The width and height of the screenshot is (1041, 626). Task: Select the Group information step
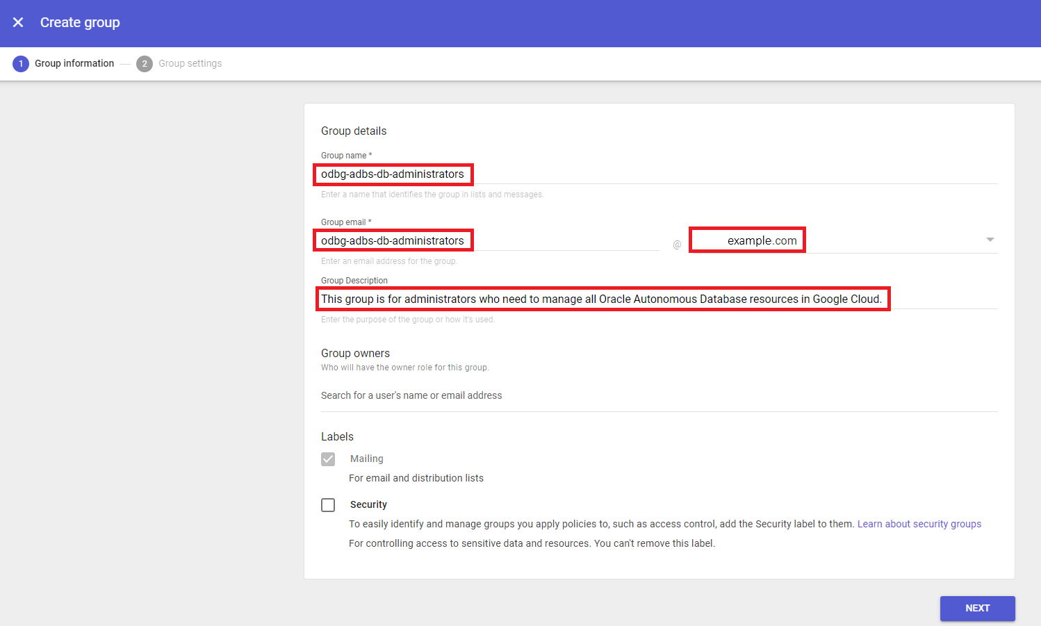(x=74, y=63)
